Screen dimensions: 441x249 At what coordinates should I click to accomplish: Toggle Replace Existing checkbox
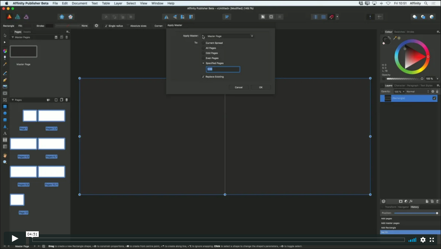point(203,76)
